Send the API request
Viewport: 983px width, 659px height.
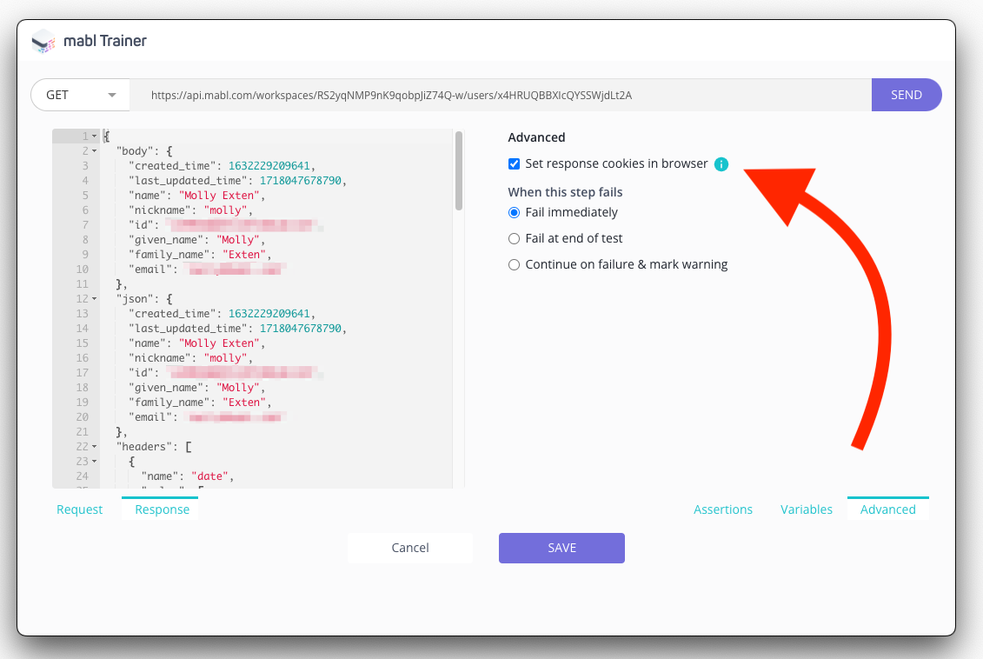[x=907, y=96]
